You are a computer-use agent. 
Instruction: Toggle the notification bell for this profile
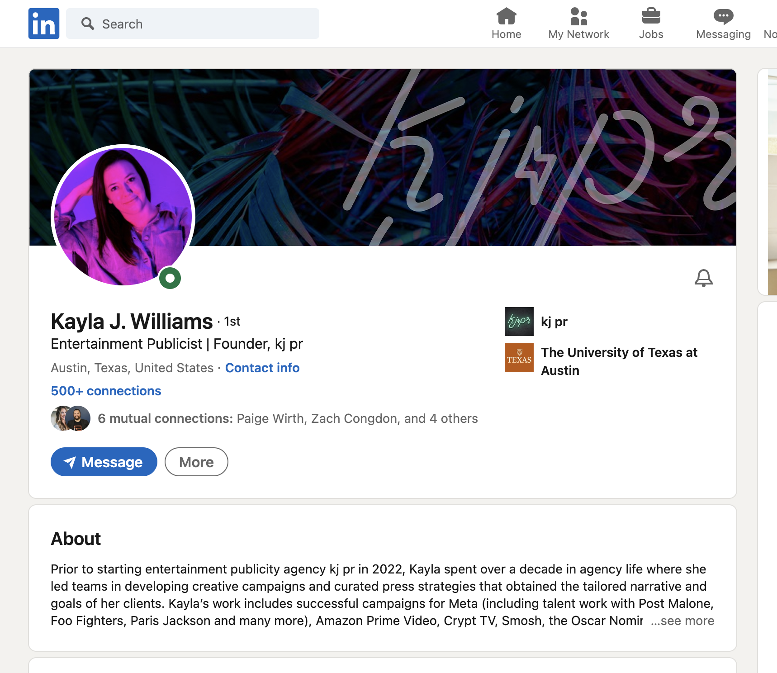[x=703, y=278]
